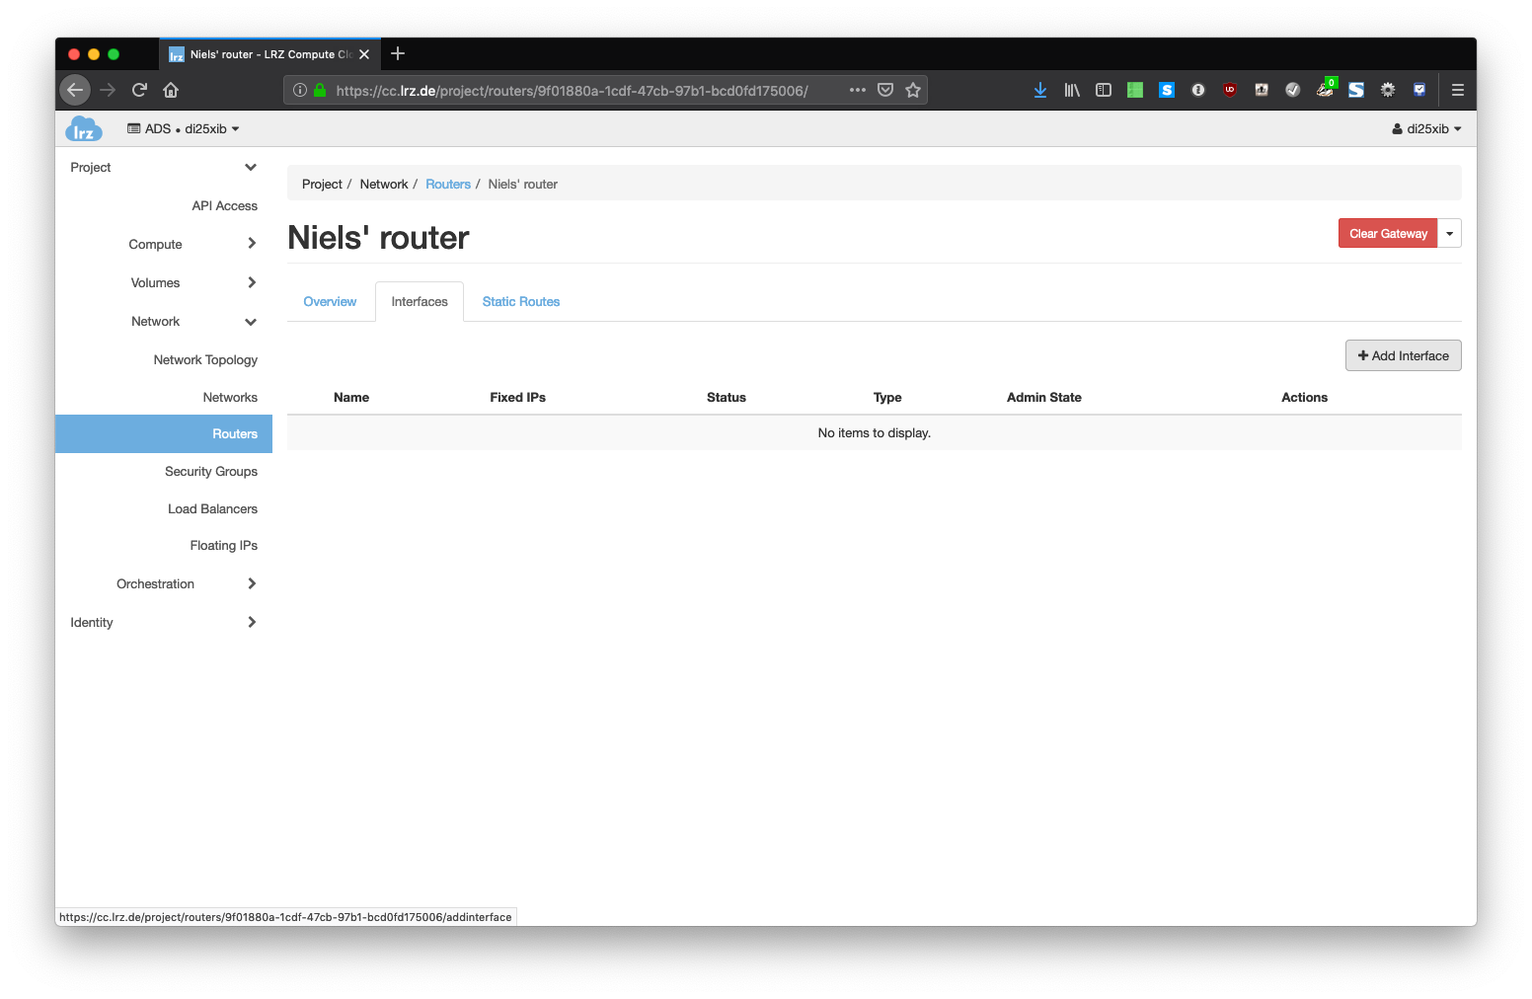This screenshot has width=1532, height=999.
Task: Open the Firefox downloads panel
Action: [1039, 90]
